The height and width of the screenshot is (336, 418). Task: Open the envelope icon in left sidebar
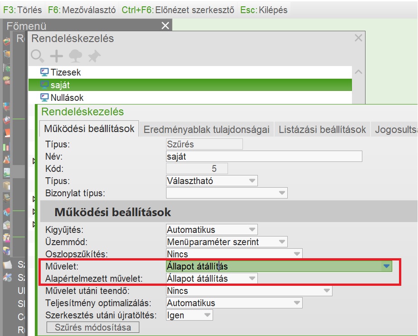point(6,225)
